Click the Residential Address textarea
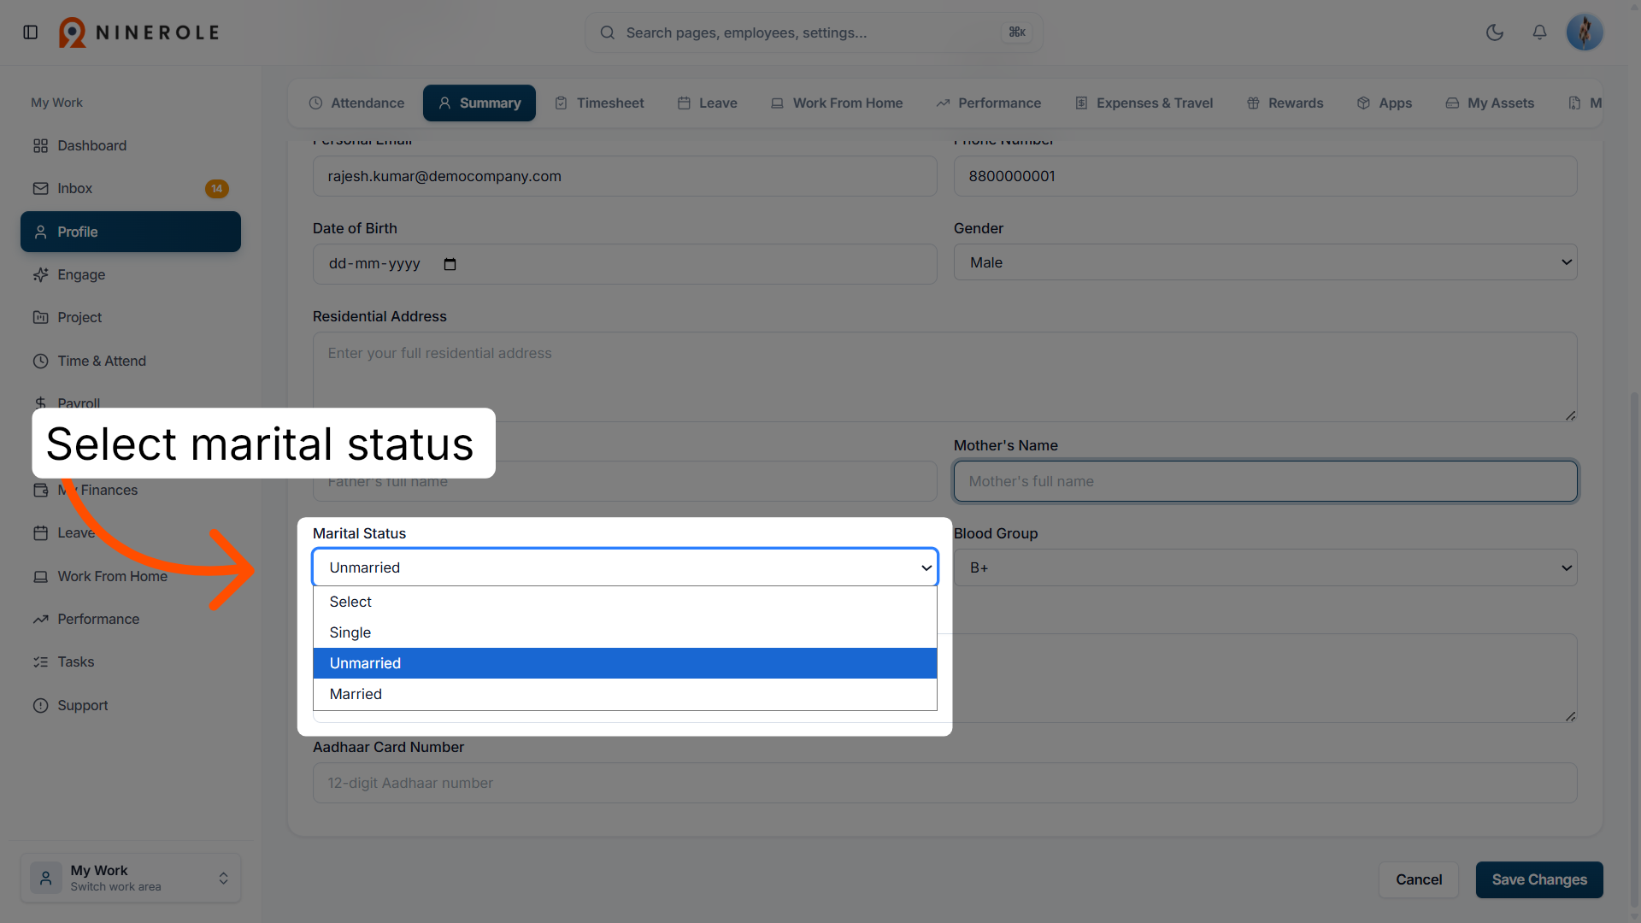This screenshot has width=1641, height=923. (944, 377)
